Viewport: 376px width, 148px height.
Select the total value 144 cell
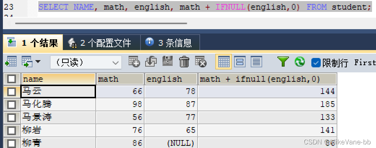point(267,91)
